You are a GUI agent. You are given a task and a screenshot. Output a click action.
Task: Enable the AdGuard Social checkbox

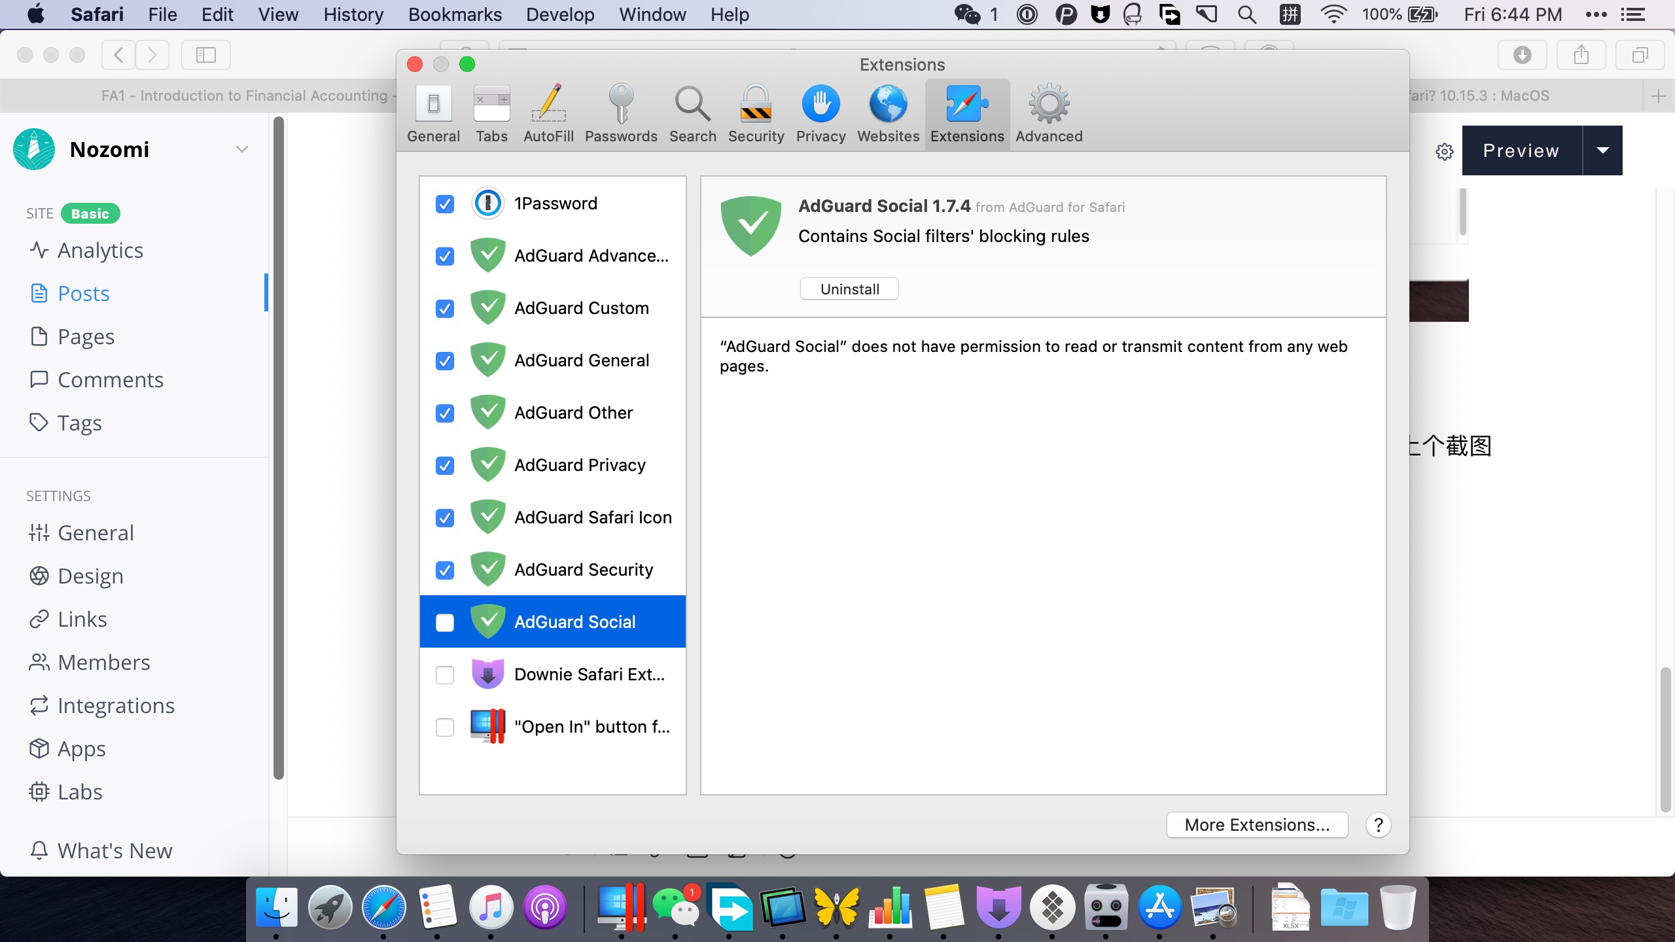445,623
